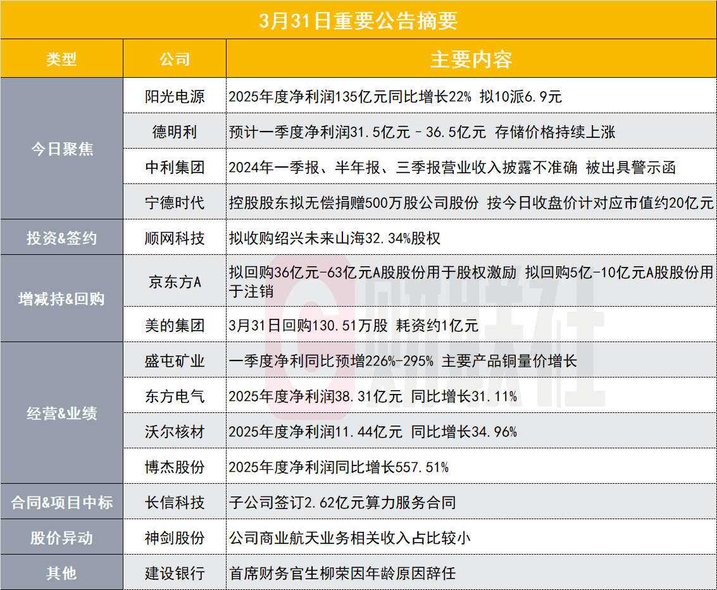Screen dimensions: 717x590
Task: Select the 投资&签约 category cell
Action: 61,238
